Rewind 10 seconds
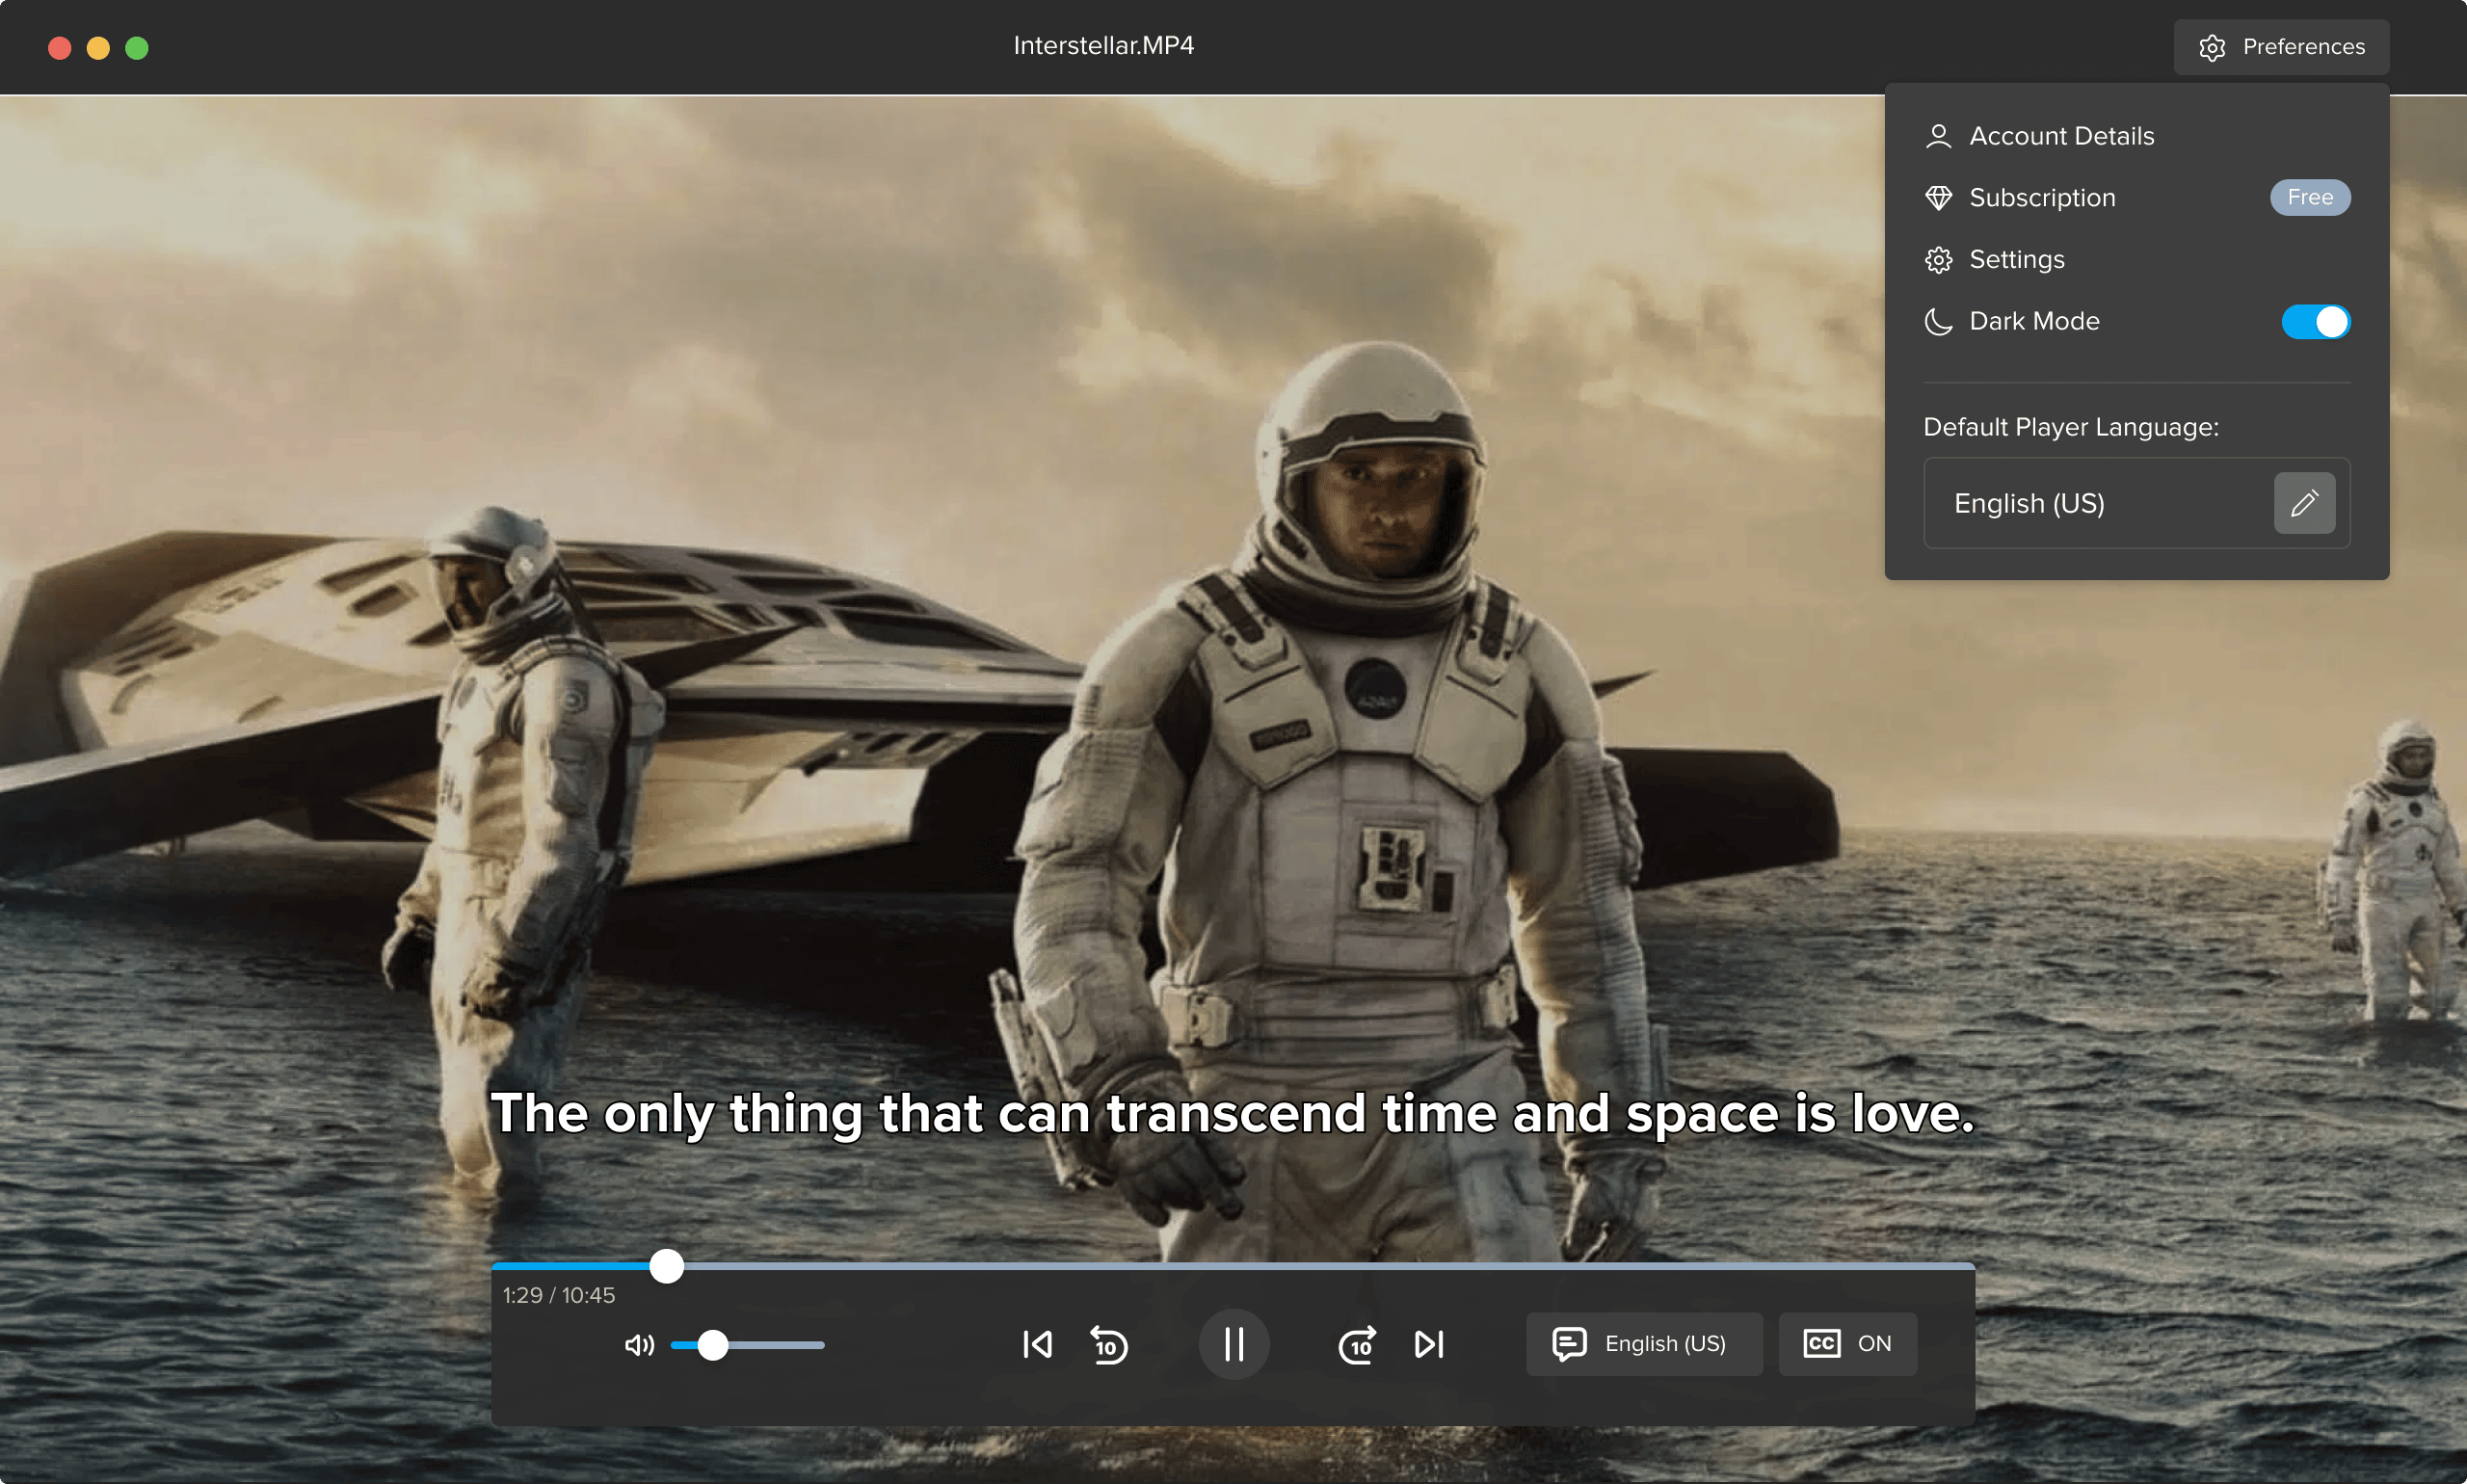Image resolution: width=2467 pixels, height=1484 pixels. [x=1108, y=1344]
